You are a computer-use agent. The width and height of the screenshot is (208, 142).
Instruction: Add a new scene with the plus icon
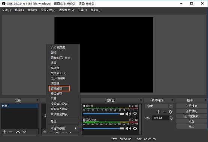4,132
